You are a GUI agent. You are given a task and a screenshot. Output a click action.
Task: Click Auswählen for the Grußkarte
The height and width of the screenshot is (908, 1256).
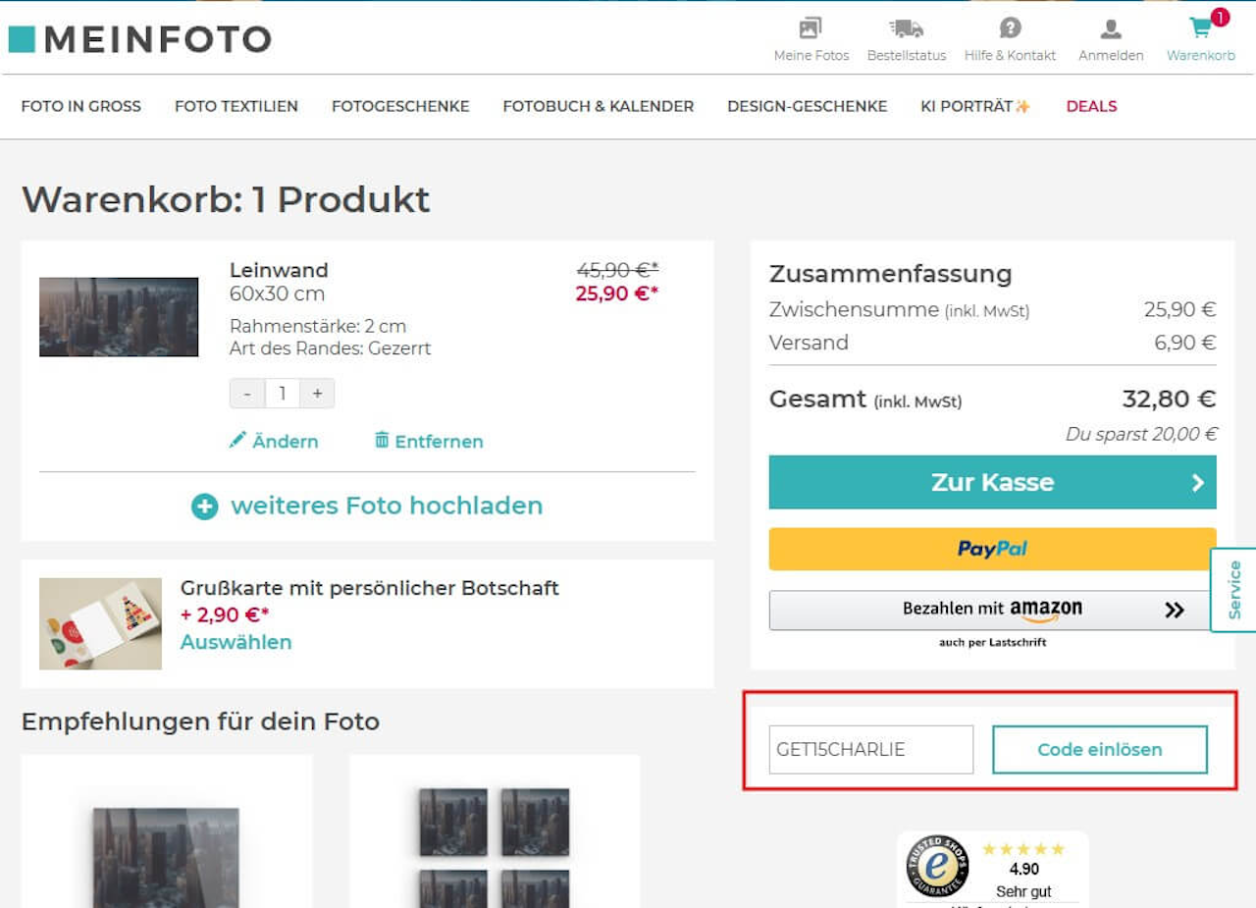pos(236,642)
